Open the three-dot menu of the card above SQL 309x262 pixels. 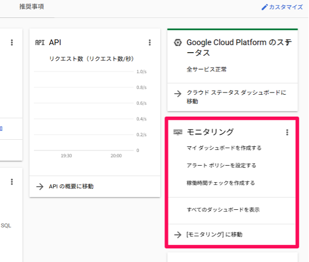(x=12, y=182)
